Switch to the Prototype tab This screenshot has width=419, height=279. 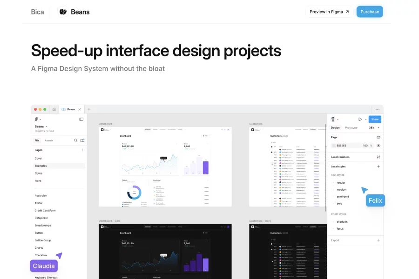pos(351,127)
